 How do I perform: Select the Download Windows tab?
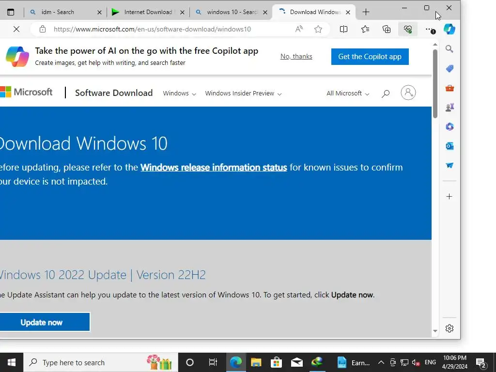tap(314, 12)
